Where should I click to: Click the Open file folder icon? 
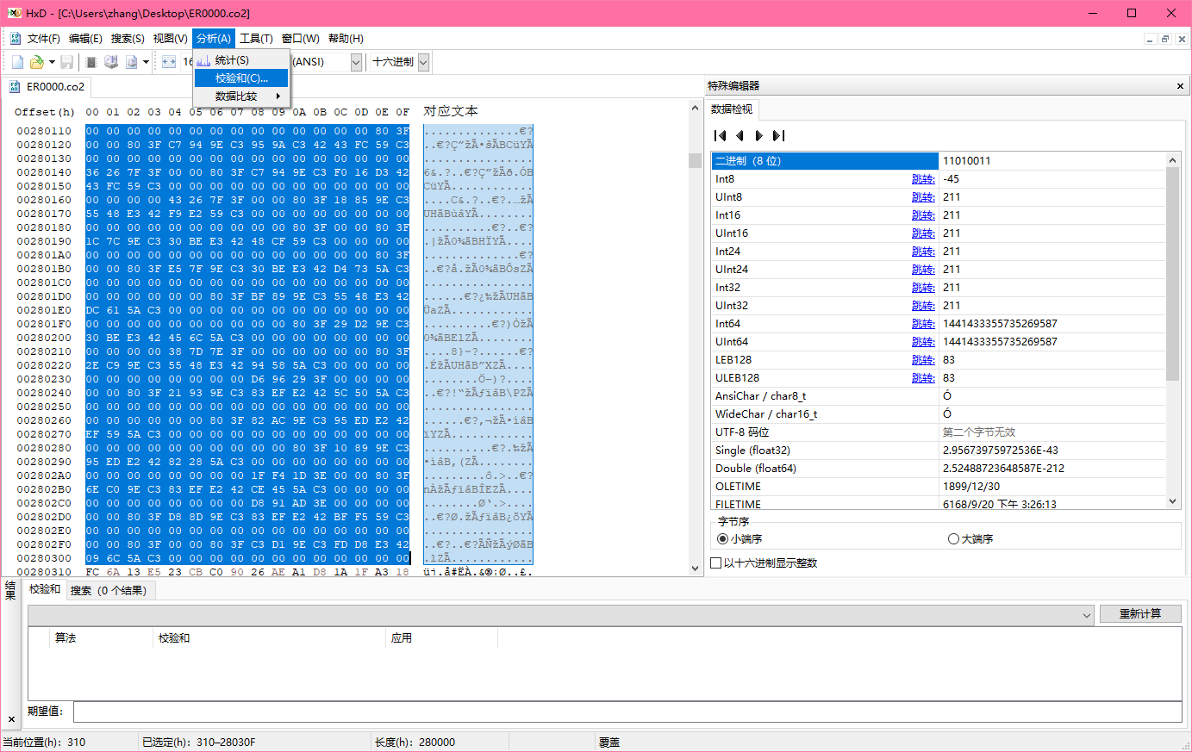36,62
